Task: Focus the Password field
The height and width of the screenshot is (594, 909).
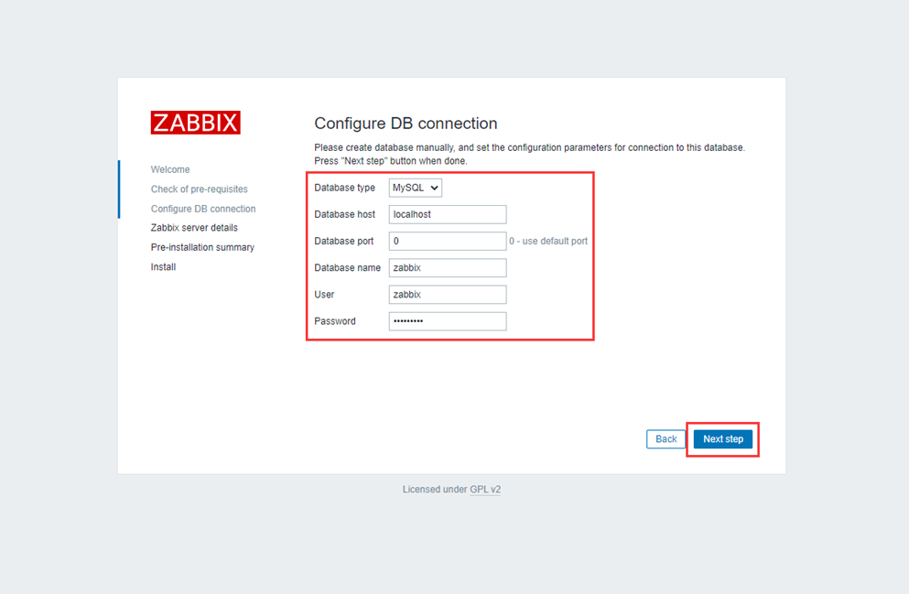Action: (448, 321)
